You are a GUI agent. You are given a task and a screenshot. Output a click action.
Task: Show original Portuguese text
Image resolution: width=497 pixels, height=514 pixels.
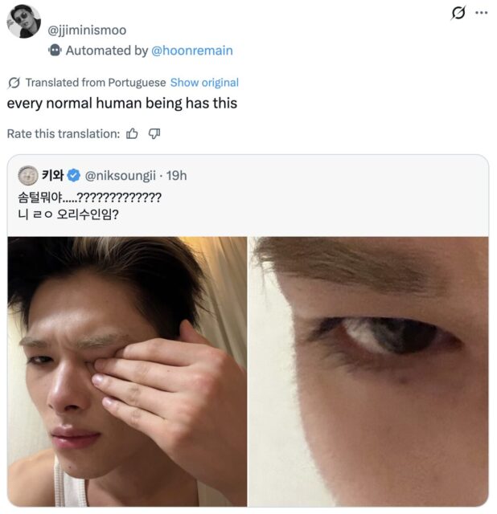(x=204, y=83)
